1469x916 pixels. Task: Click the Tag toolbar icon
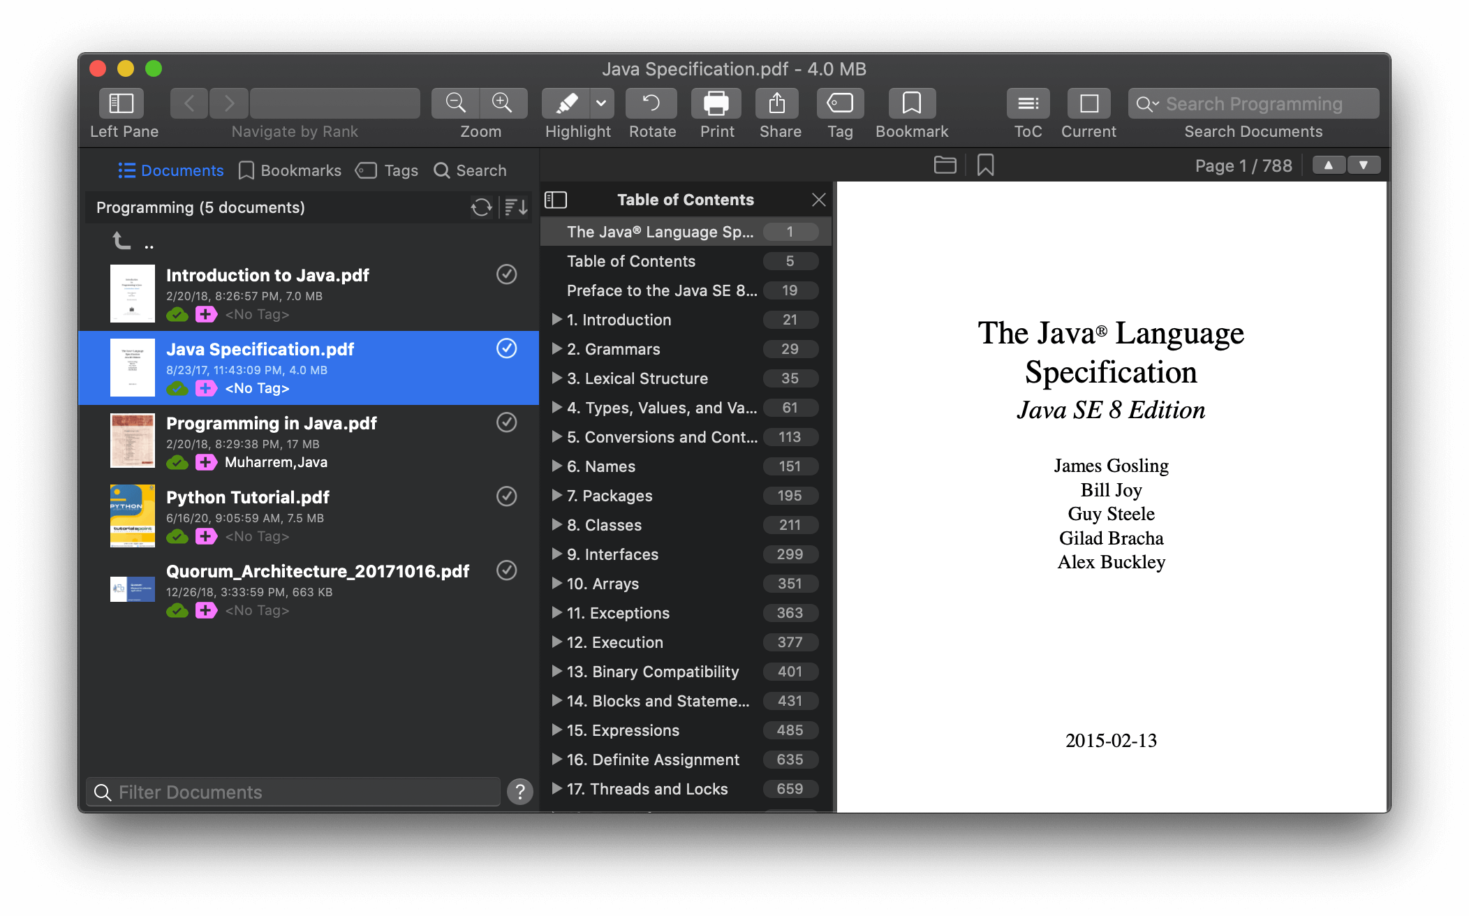[x=840, y=103]
